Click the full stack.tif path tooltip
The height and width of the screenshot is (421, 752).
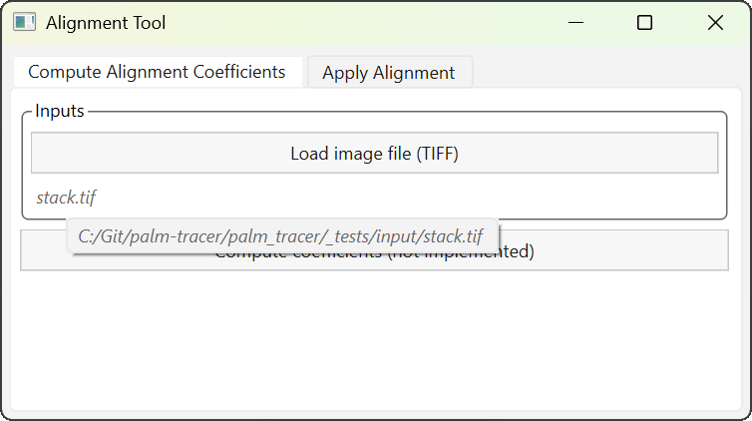pos(280,236)
